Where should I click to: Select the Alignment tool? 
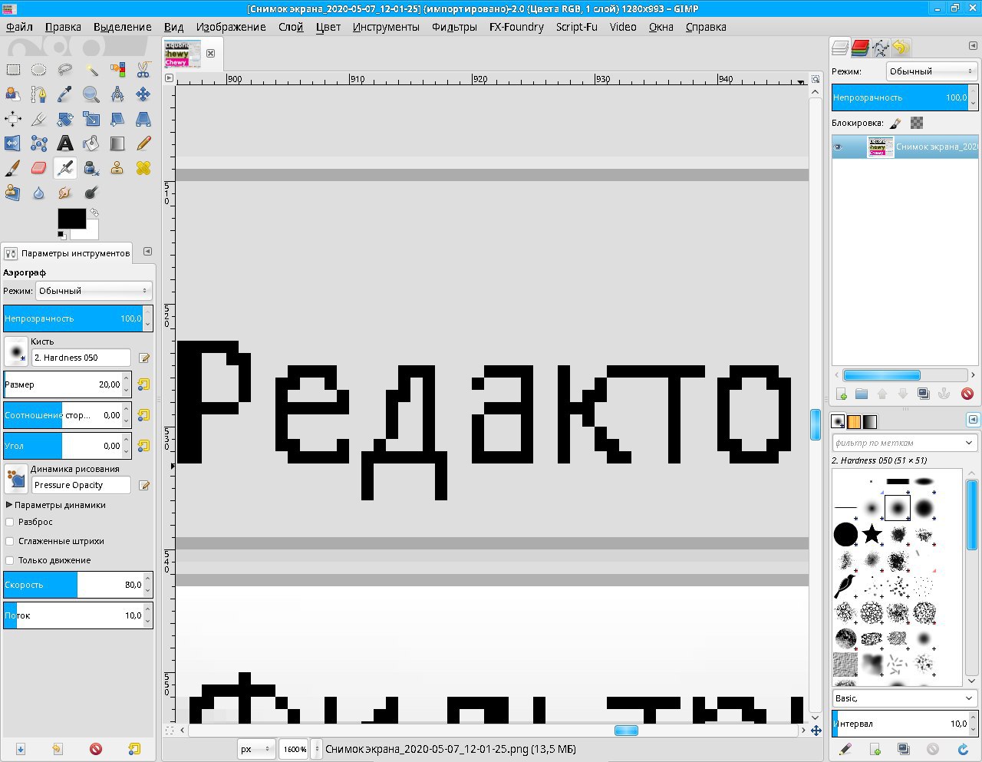tap(13, 119)
